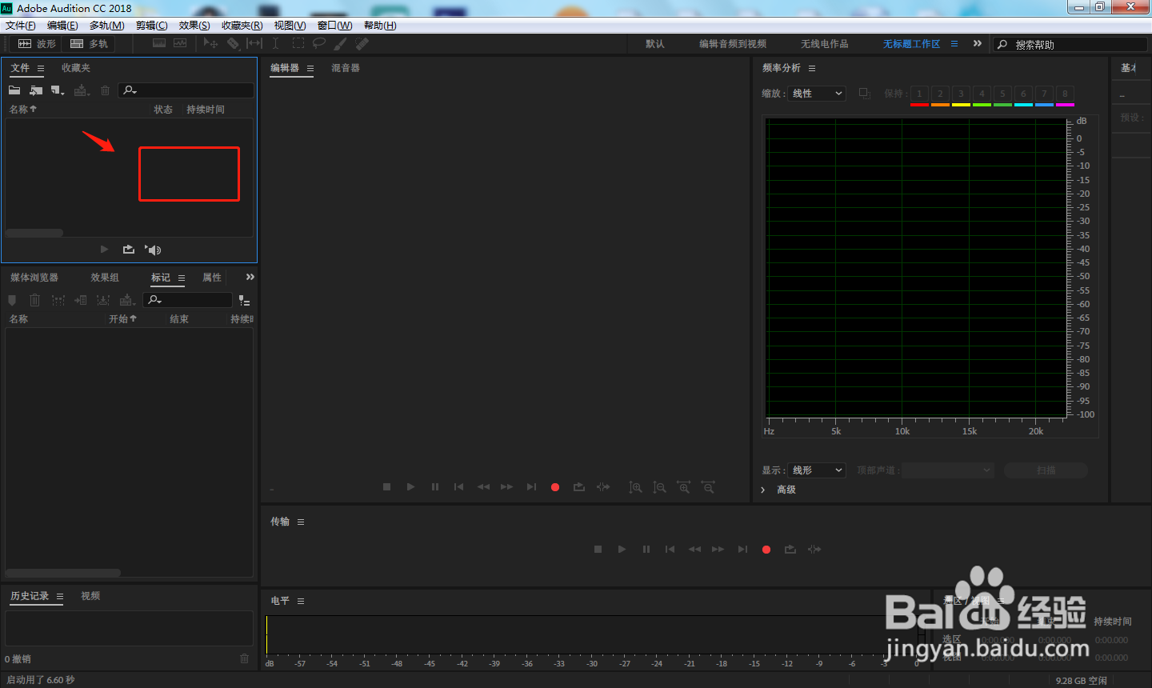
Task: Toggle Skip Selection in Editor panel
Action: [603, 486]
